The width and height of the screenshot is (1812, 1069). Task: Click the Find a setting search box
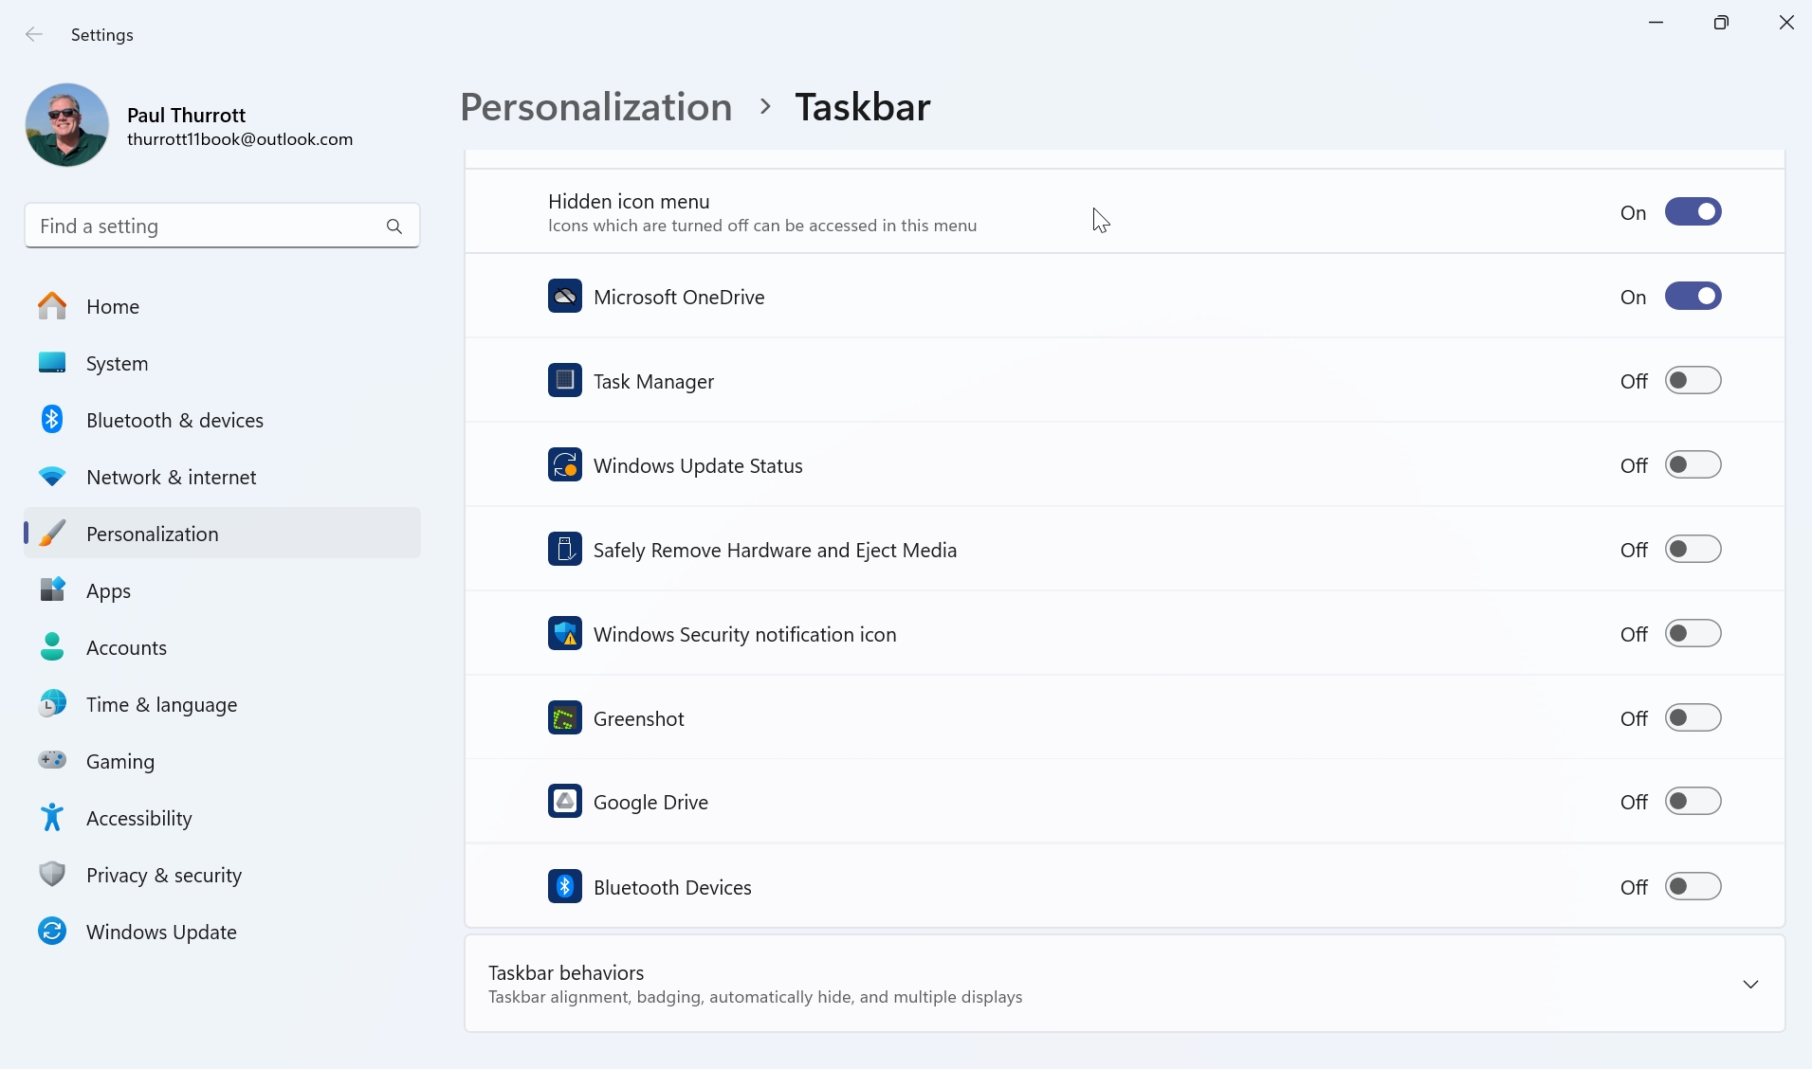[204, 226]
